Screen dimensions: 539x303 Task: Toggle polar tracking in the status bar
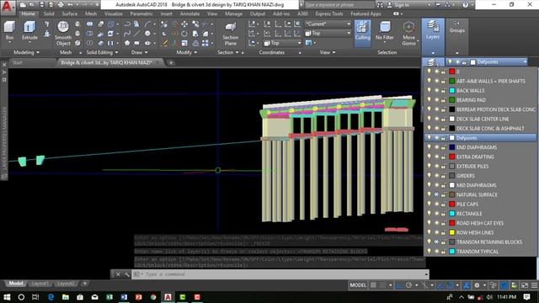(408, 285)
